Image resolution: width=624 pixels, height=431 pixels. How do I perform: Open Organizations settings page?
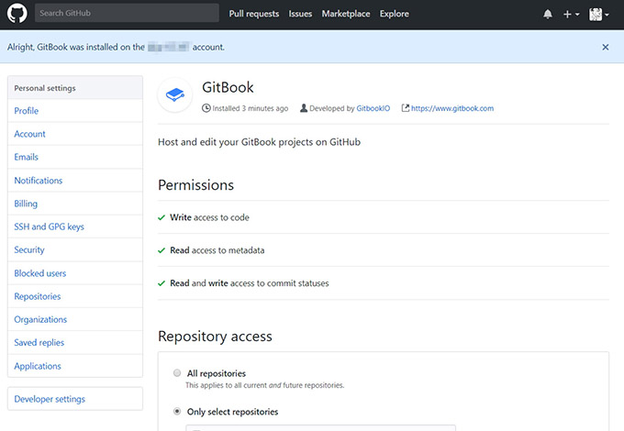pyautogui.click(x=75, y=319)
